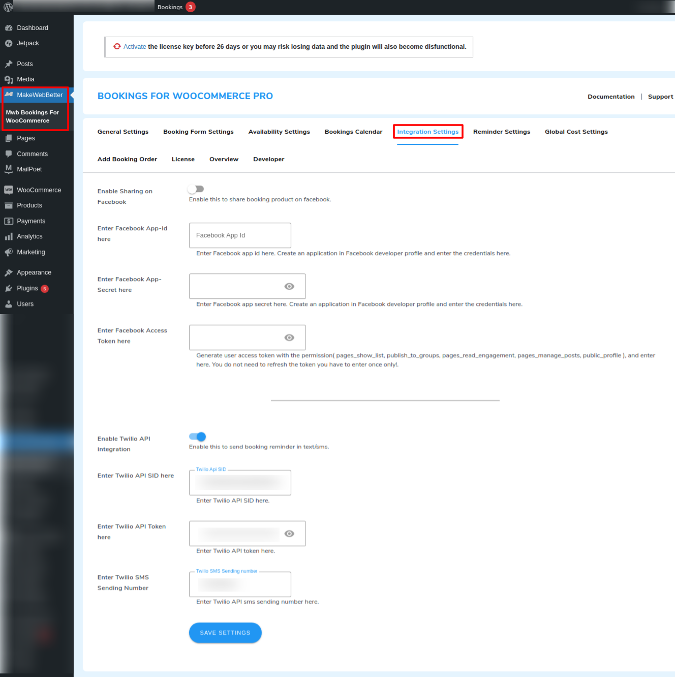Click the Products archive icon
The image size is (675, 677).
[x=9, y=205]
